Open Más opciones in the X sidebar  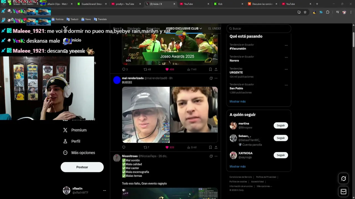point(79,153)
